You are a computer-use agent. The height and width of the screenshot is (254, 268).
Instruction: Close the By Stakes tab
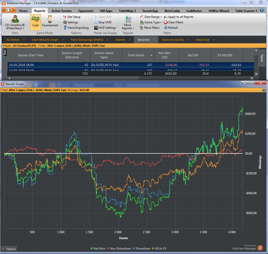coord(24,40)
